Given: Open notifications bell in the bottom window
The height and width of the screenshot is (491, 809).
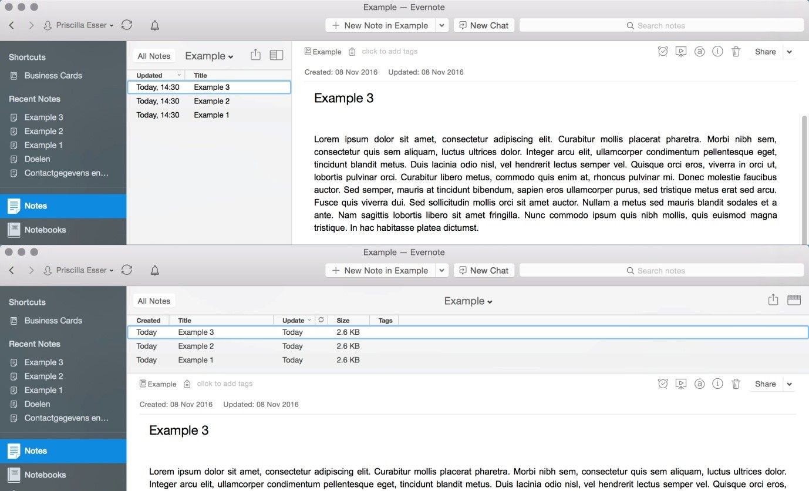Looking at the screenshot, I should click(x=155, y=270).
